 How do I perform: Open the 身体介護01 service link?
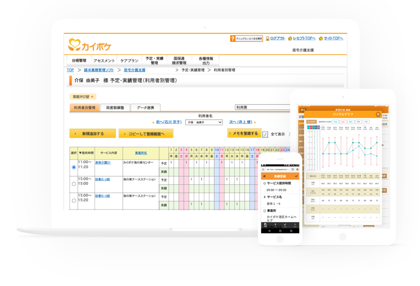(x=103, y=162)
